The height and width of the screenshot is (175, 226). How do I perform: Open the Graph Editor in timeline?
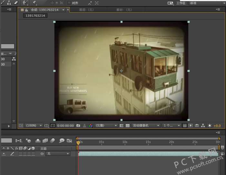(x=69, y=141)
